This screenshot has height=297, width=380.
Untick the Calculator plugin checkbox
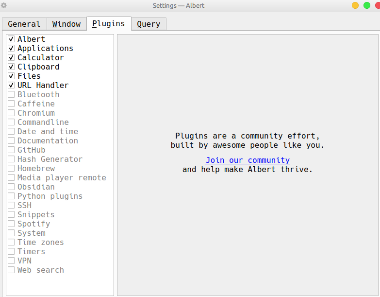point(11,57)
